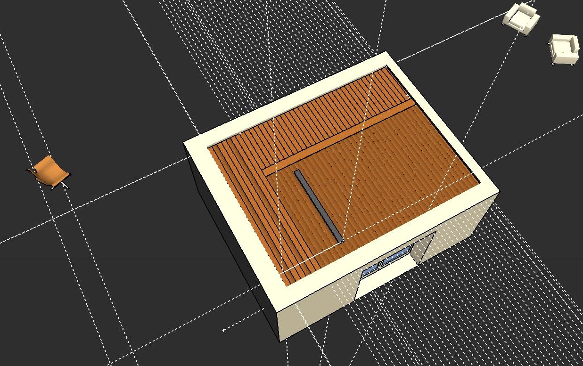The height and width of the screenshot is (366, 583).
Task: Select the lower white armchair
Action: (x=564, y=49)
